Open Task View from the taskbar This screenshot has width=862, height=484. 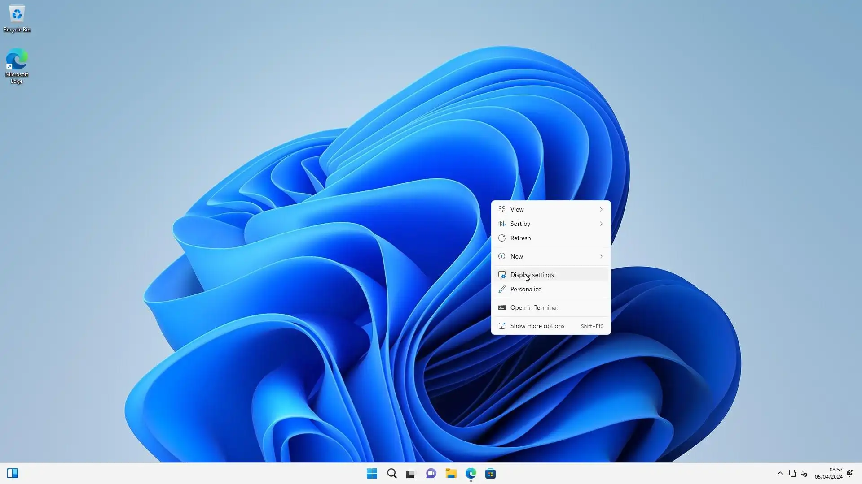(411, 474)
